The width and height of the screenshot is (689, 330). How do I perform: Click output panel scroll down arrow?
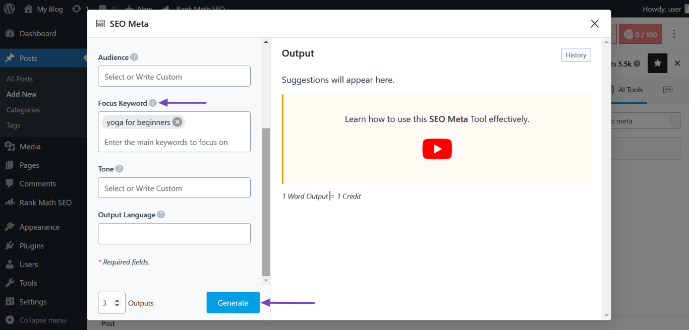(607, 315)
